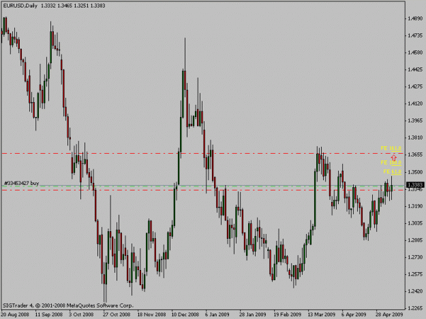Click the 1.3500 price axis label
This screenshot has height=319, width=426.
pos(415,172)
